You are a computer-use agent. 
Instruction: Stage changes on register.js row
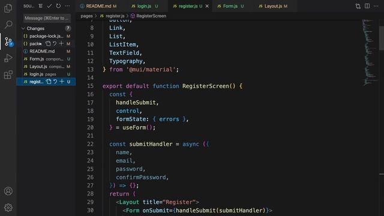62,82
